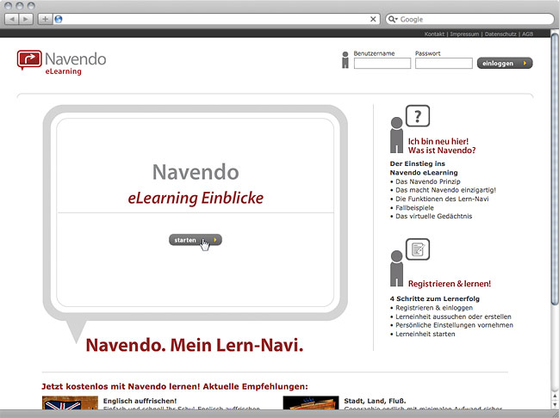Viewport: 559px width, 418px height.
Task: Open the Datenschutz link
Action: (x=500, y=34)
